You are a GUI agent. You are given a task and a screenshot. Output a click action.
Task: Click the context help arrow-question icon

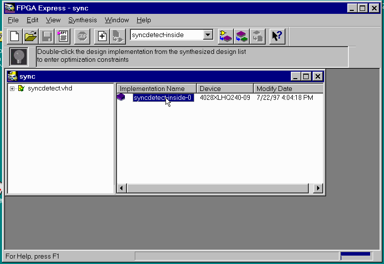point(277,36)
